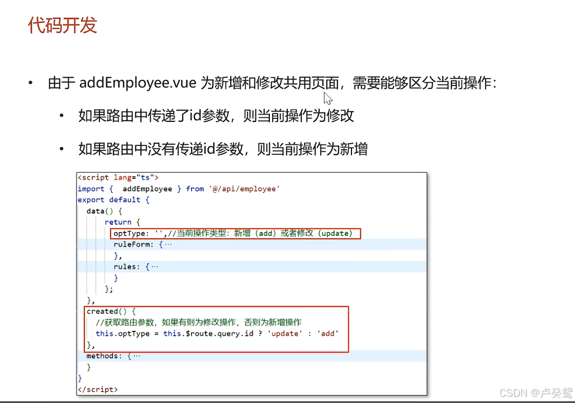Click the 'add' string literal

pyautogui.click(x=328, y=334)
